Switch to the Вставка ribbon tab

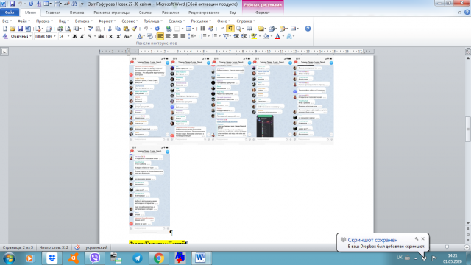(x=77, y=13)
